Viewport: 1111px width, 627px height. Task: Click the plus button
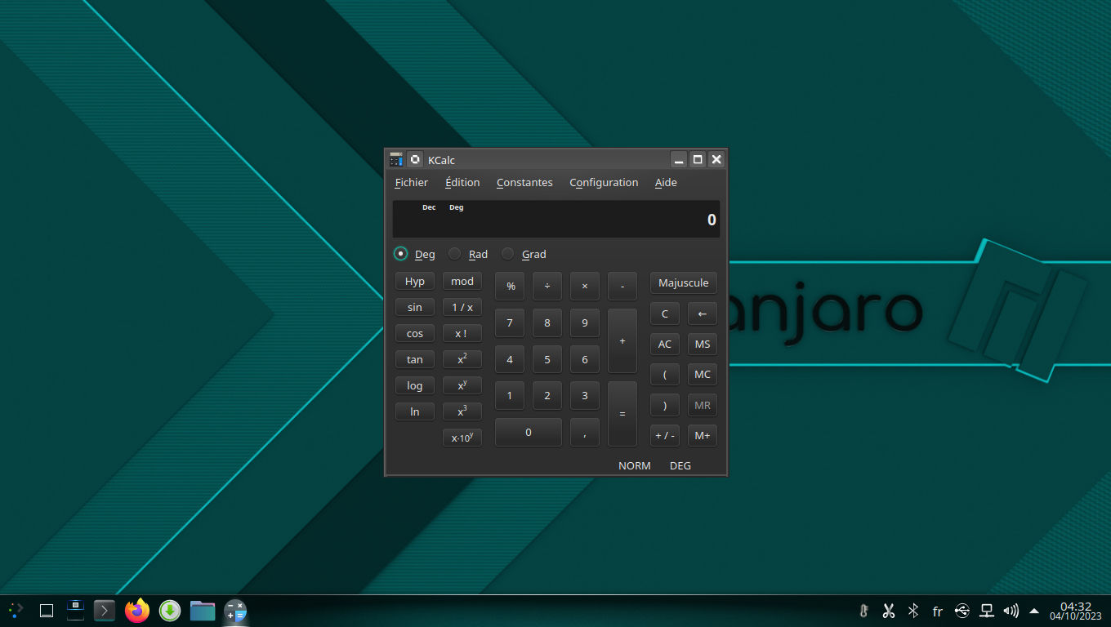tap(622, 340)
